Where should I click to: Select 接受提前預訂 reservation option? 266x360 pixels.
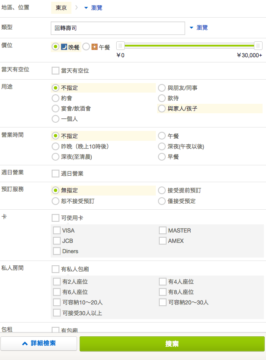[162, 190]
